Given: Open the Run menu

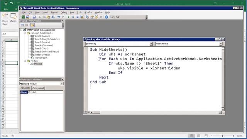Looking at the screenshot, I should coord(72,12).
